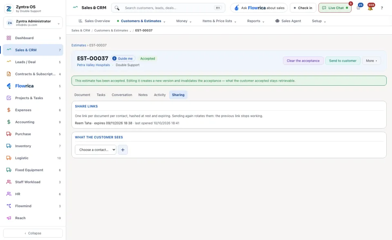
Task: Click the Sales Overview chart icon
Action: (x=80, y=21)
